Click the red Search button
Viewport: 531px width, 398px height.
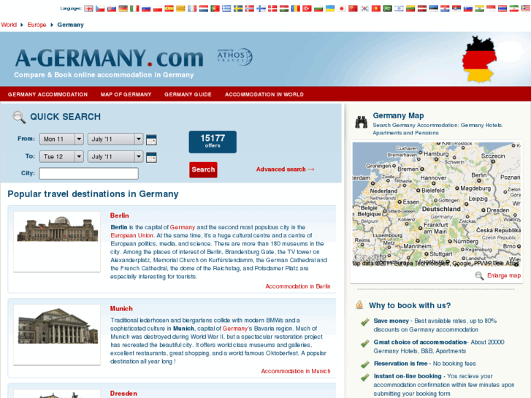(203, 169)
